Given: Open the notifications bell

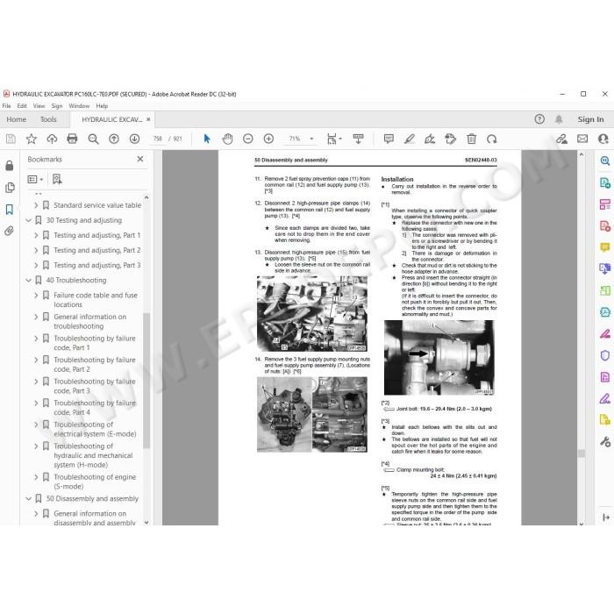Looking at the screenshot, I should point(559,119).
